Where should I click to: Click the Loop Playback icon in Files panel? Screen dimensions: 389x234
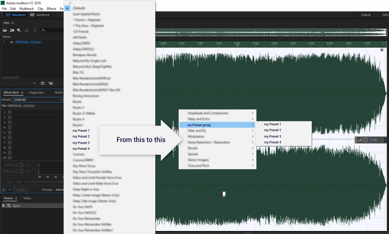click(x=43, y=83)
